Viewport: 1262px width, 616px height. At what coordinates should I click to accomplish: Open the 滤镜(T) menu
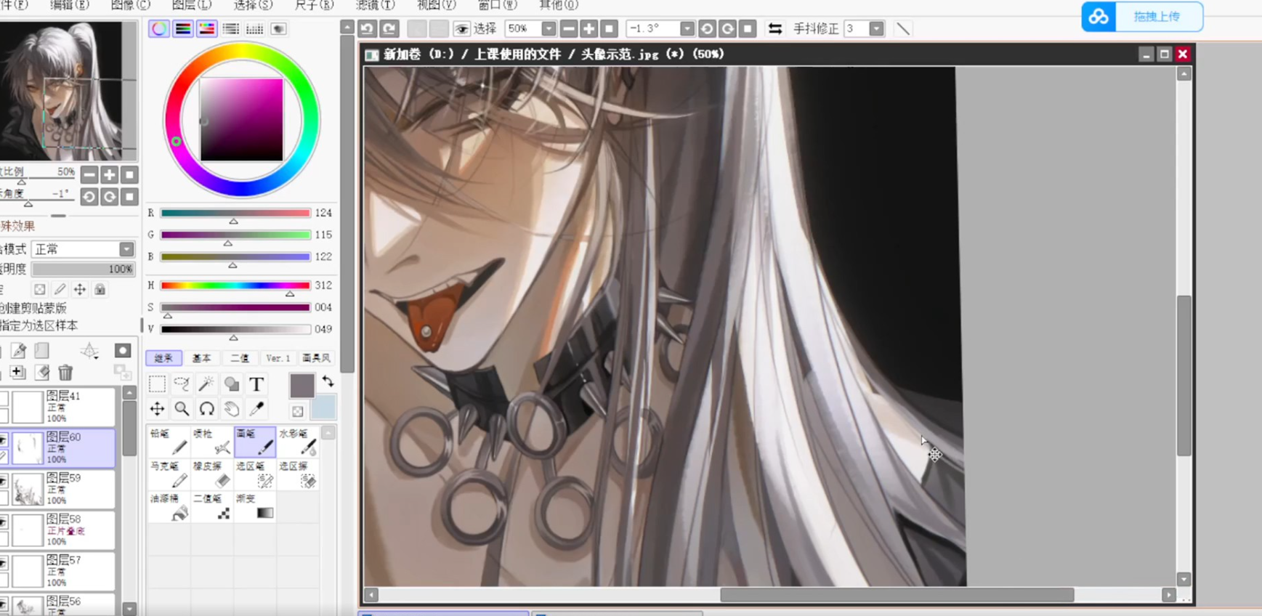[375, 5]
